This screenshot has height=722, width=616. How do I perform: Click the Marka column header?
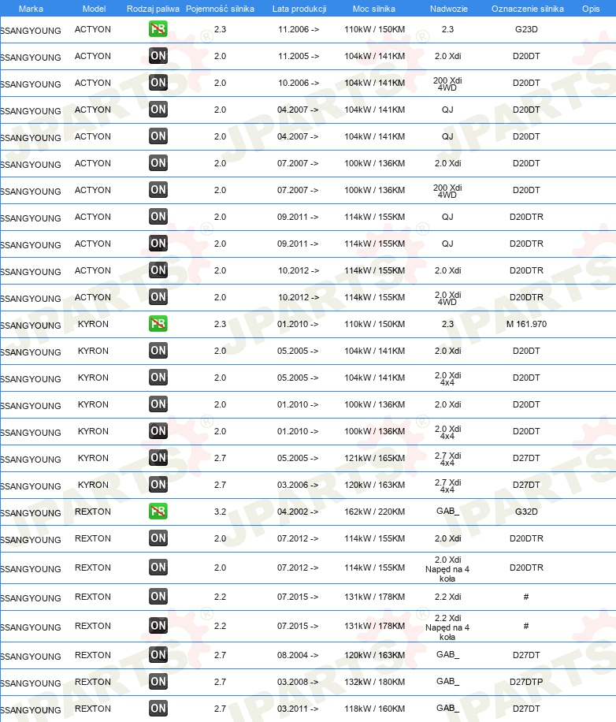click(x=31, y=9)
